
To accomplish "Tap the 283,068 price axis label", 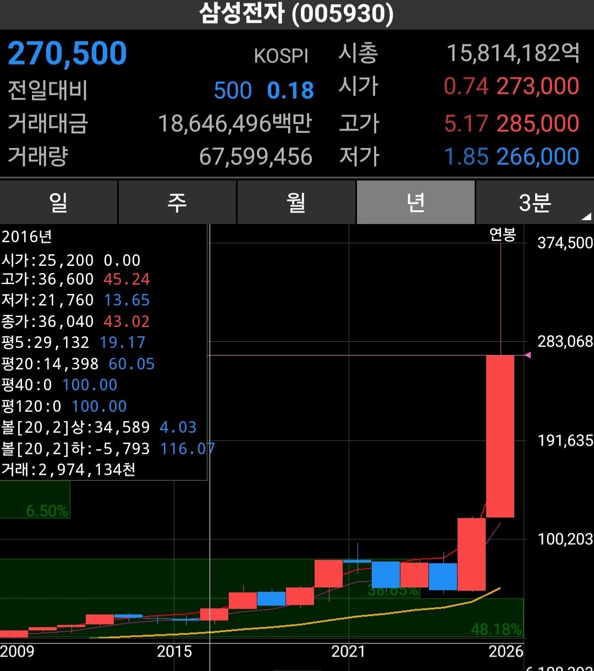I will tap(565, 342).
